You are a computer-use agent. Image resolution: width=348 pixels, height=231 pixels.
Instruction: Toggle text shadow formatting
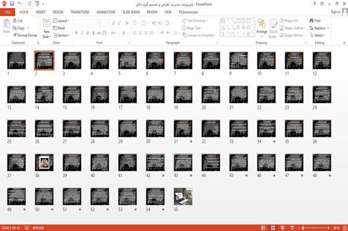(93, 33)
